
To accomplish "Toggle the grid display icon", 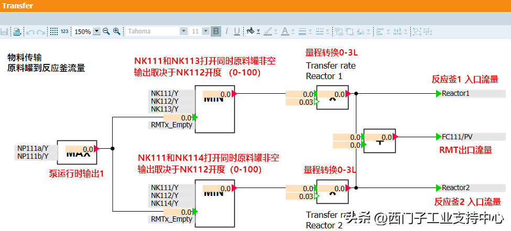I will tap(53, 31).
